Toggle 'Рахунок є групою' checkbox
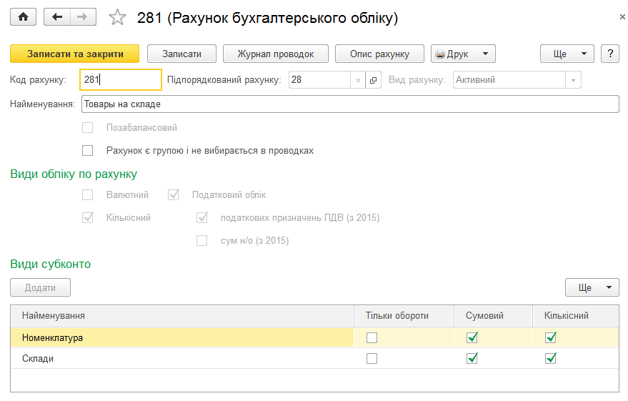Viewport: 628px width, 401px height. [87, 151]
